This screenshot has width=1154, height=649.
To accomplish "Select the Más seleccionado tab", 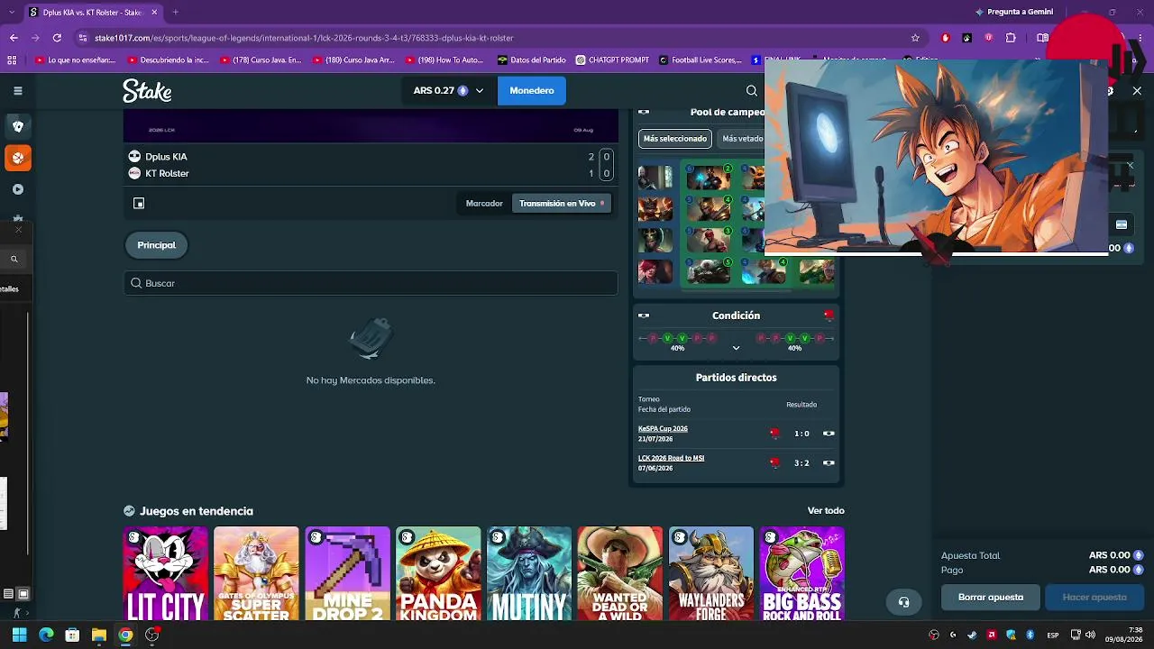I will (675, 139).
